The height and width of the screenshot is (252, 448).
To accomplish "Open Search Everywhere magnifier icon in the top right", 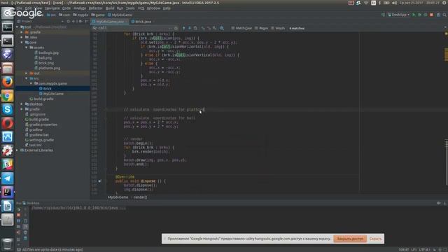I will (444, 15).
